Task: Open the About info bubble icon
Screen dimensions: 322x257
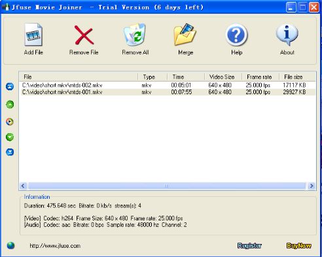Action: (x=287, y=35)
